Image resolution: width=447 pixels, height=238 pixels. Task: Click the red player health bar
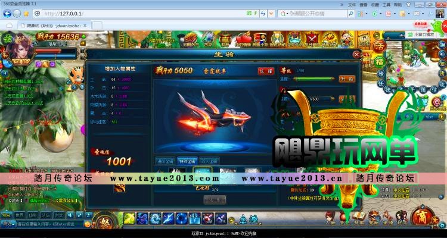[55, 51]
